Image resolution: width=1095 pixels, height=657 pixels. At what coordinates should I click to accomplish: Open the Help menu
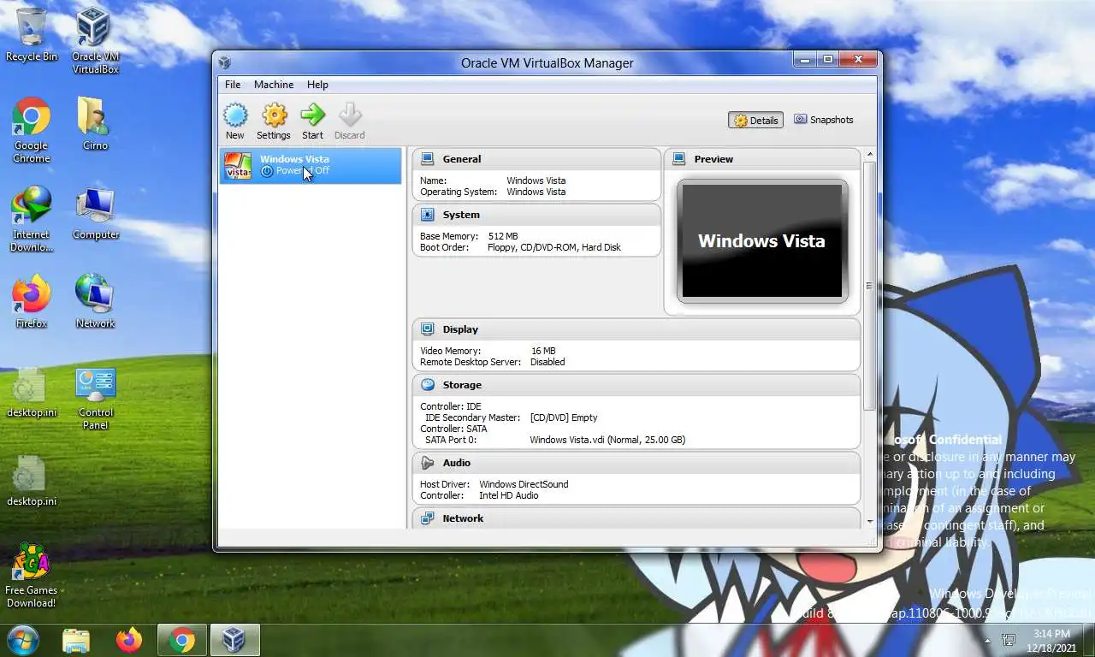(317, 85)
